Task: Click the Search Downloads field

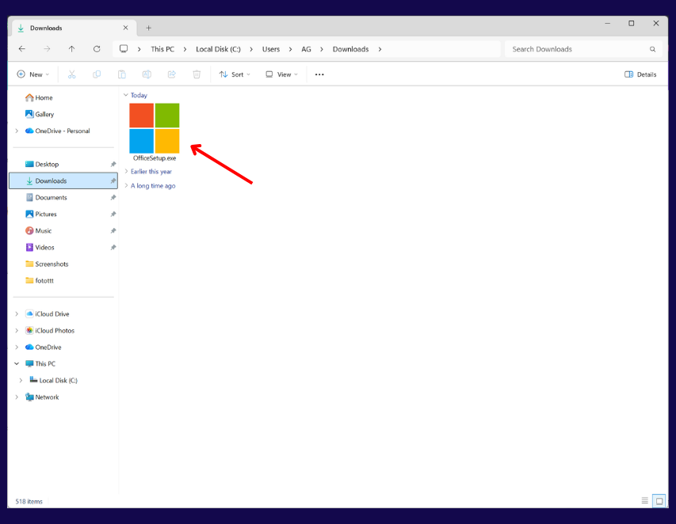Action: (x=584, y=49)
